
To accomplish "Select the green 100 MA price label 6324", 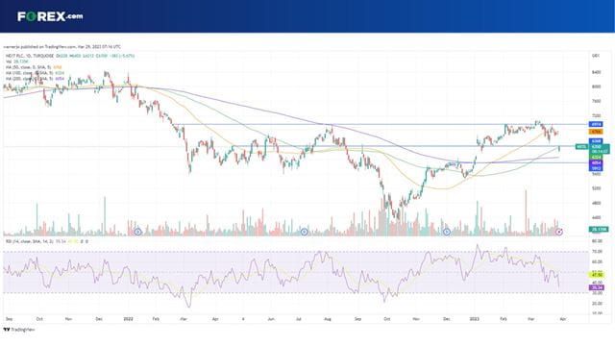I will tap(596, 157).
